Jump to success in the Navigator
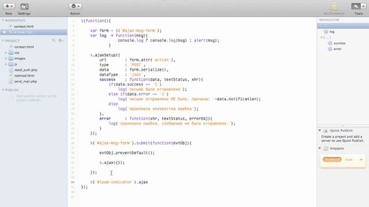This screenshot has height=207, width=369. click(340, 43)
